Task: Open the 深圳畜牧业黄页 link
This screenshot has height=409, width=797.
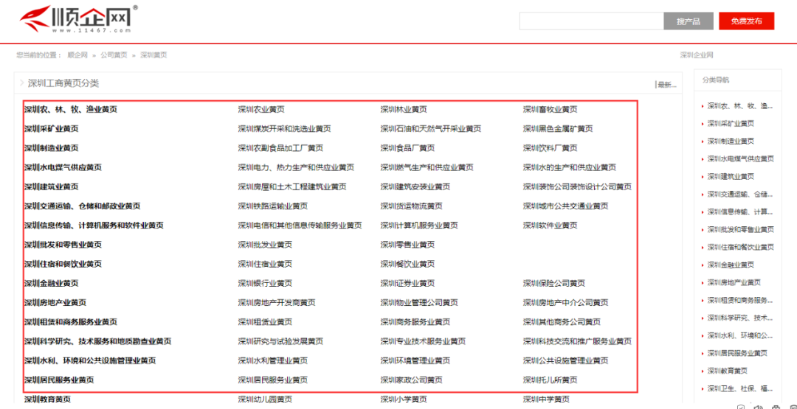Action: pos(550,109)
